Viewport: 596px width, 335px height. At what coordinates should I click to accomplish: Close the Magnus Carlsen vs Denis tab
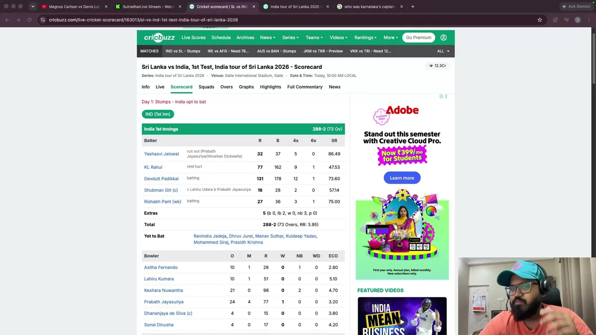(106, 7)
